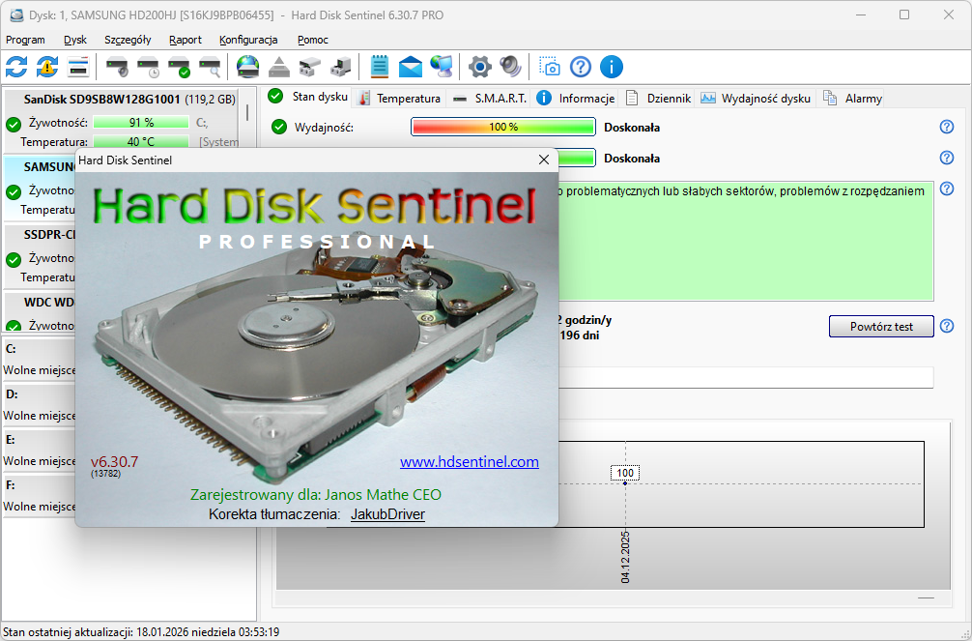Click the refresh disk info icon

pos(16,67)
